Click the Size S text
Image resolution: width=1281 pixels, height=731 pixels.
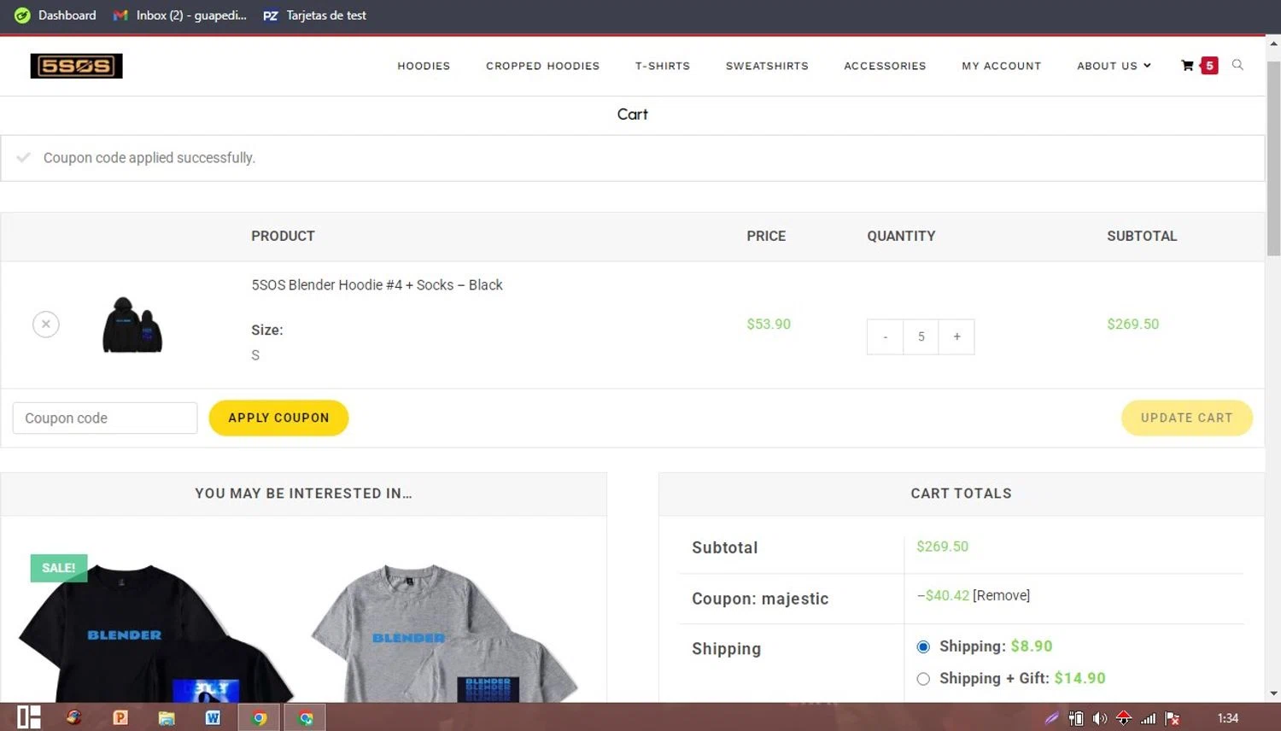coord(255,355)
